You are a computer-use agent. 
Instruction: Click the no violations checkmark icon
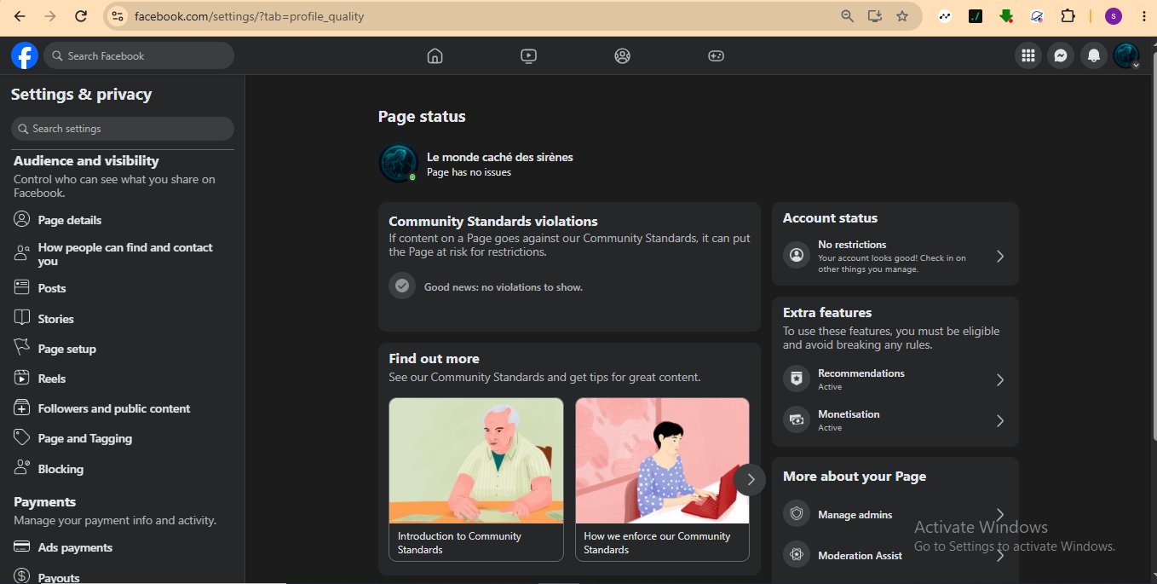coord(402,286)
